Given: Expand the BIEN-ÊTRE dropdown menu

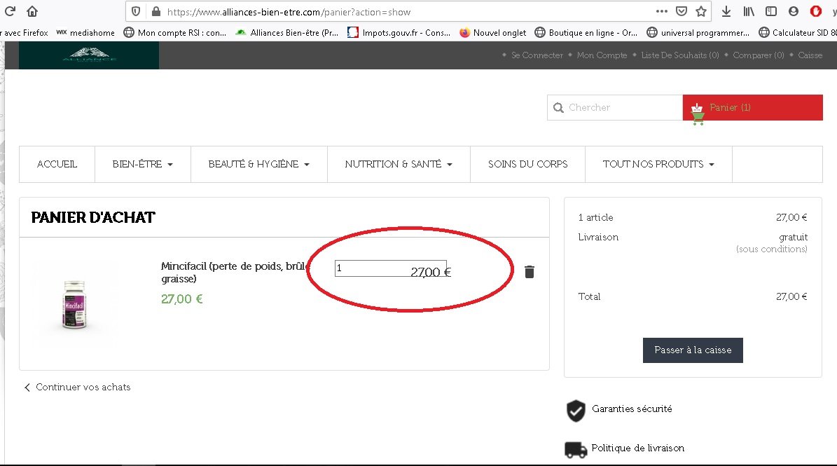Looking at the screenshot, I should coord(142,165).
